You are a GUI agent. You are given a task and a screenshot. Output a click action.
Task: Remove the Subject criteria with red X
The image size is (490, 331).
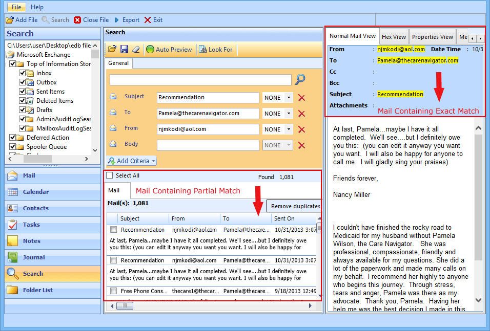point(301,98)
